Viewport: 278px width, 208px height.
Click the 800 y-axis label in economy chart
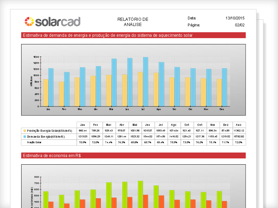[36, 177]
